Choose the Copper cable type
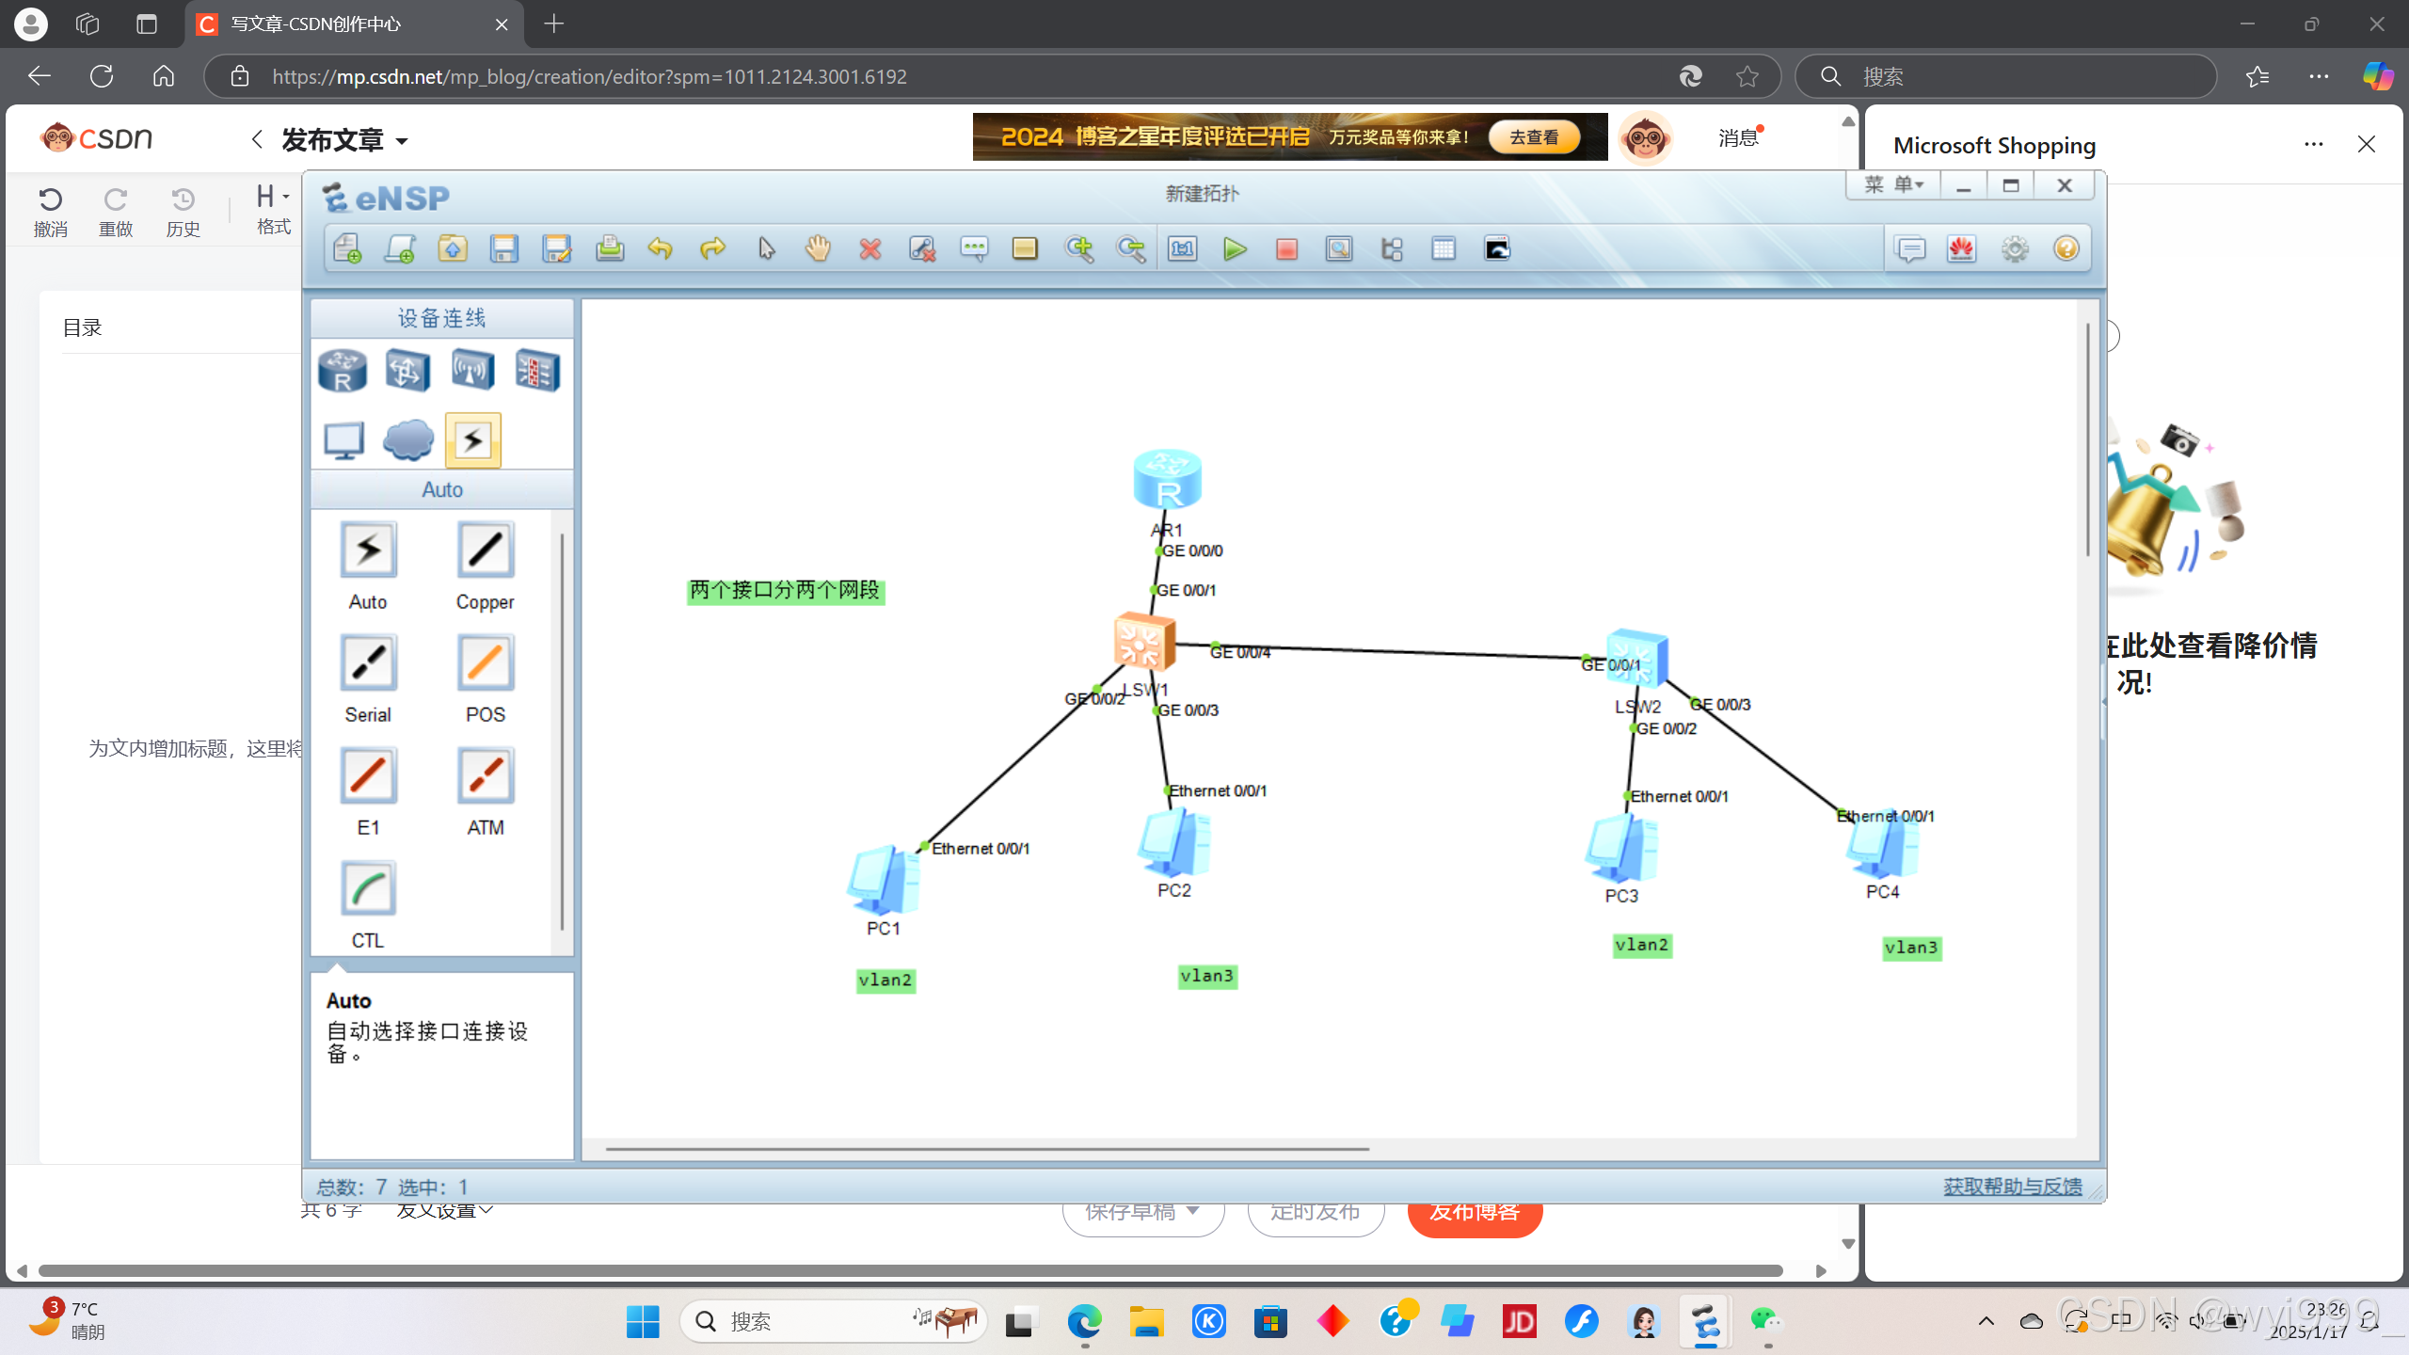 tap(485, 550)
